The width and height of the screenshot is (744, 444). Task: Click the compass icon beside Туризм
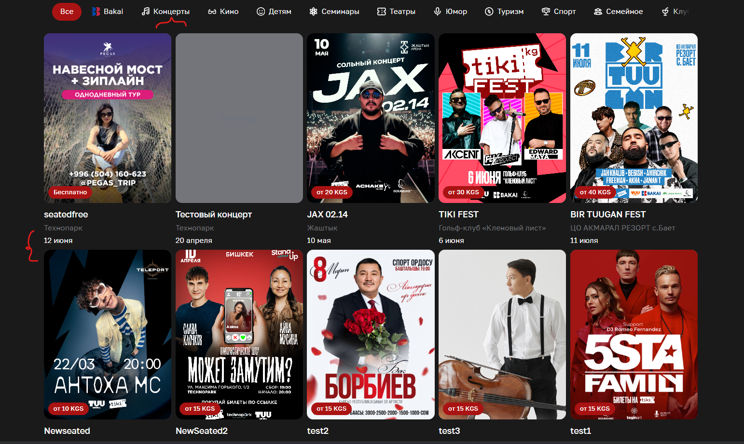pos(489,12)
